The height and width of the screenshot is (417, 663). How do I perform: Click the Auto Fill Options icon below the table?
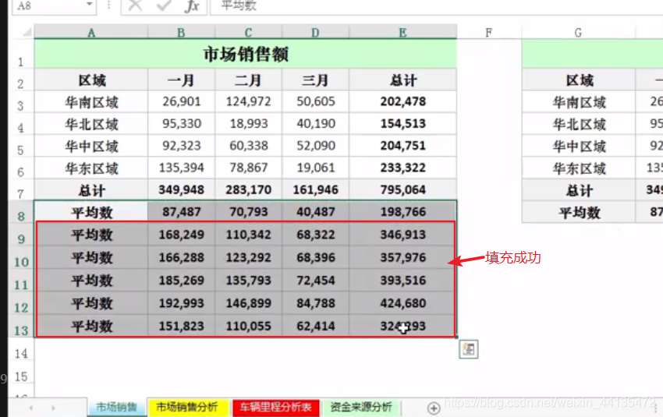469,349
